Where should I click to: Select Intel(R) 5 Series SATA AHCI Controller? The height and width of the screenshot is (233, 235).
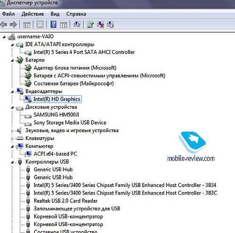[x=84, y=52]
